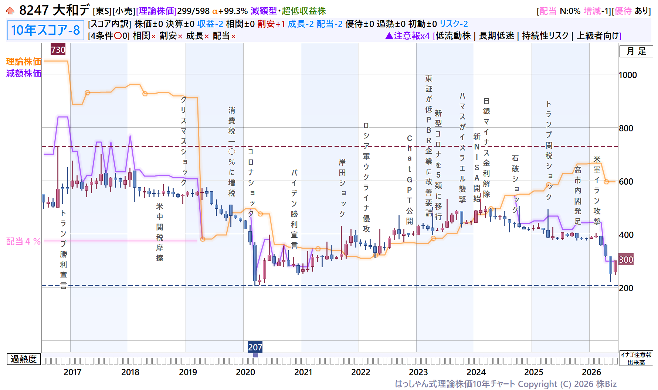Click the イナゴ注意報 label
Viewport: 658px width, 390px height.
pyautogui.click(x=636, y=355)
